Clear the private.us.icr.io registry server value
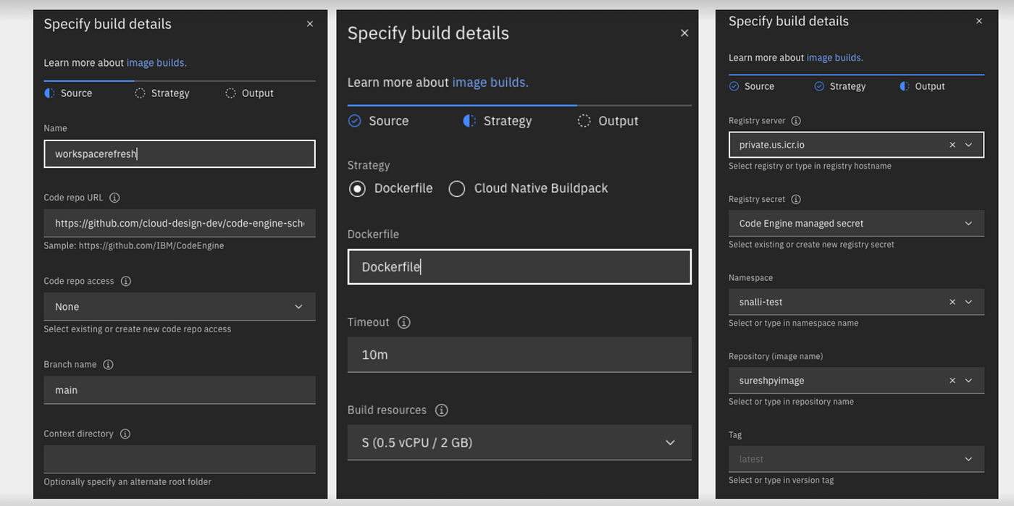Viewport: 1014px width, 506px height. pos(952,145)
